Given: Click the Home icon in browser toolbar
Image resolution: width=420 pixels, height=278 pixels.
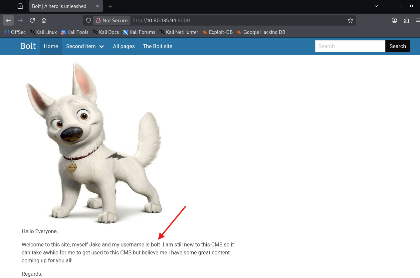Looking at the screenshot, I should coord(44,20).
